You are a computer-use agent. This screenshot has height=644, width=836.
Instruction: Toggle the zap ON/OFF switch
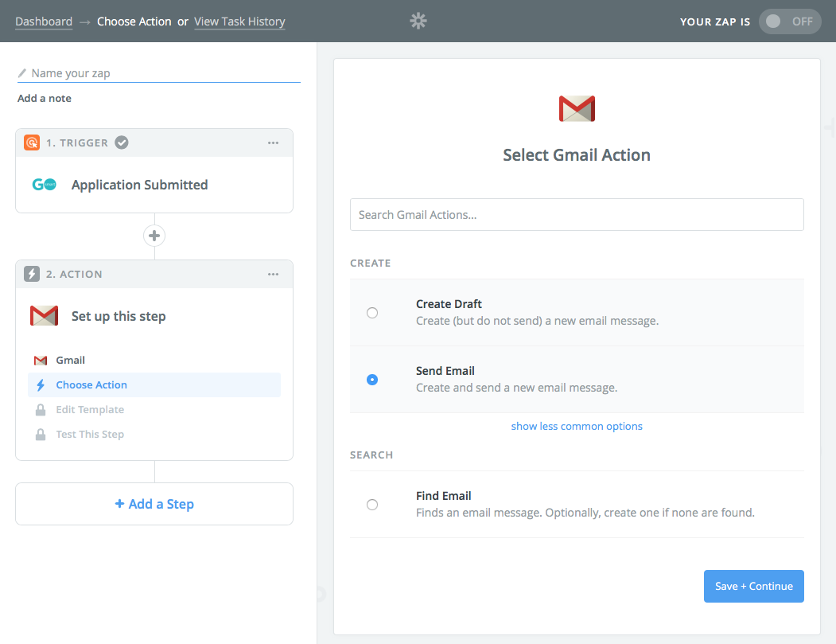pos(790,21)
